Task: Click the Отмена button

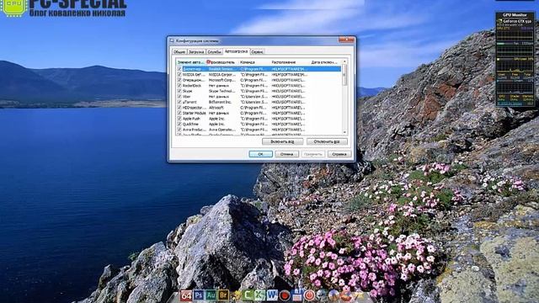Action: (x=286, y=154)
